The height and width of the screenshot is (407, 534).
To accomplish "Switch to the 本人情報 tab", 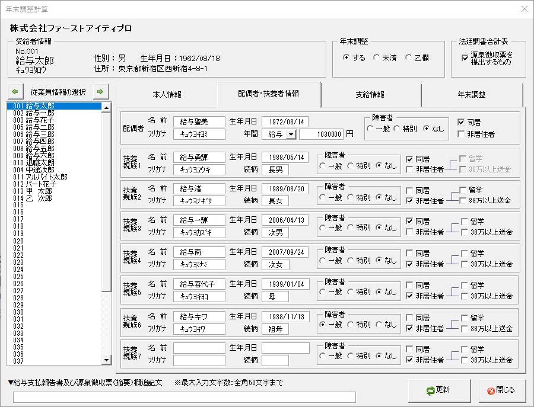I will 167,95.
